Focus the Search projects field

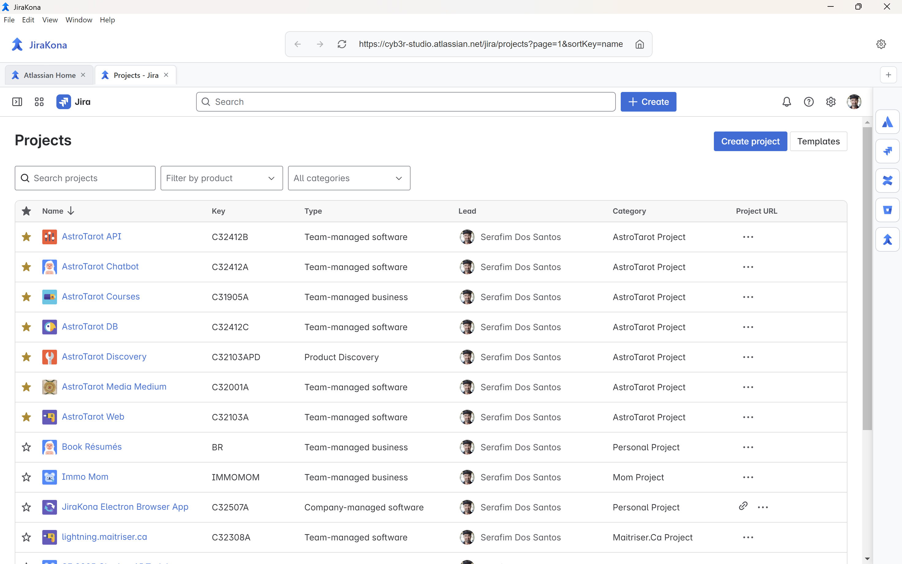pyautogui.click(x=85, y=178)
